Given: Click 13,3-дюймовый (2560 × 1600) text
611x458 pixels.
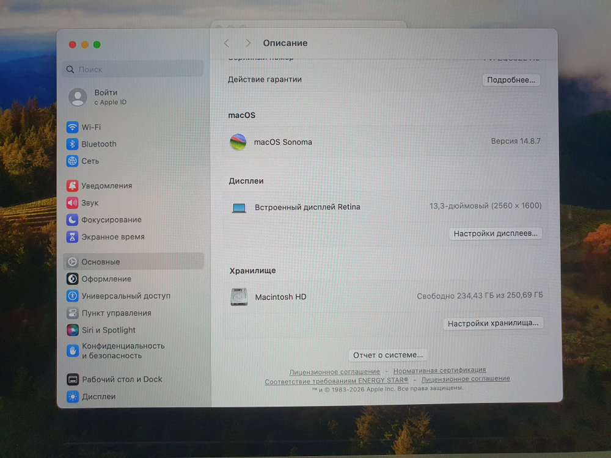Looking at the screenshot, I should [486, 206].
